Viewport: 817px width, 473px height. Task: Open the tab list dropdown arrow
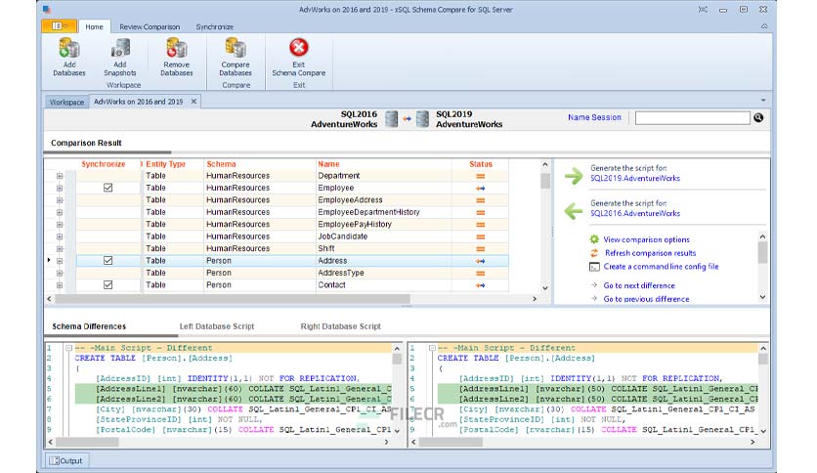[x=763, y=100]
